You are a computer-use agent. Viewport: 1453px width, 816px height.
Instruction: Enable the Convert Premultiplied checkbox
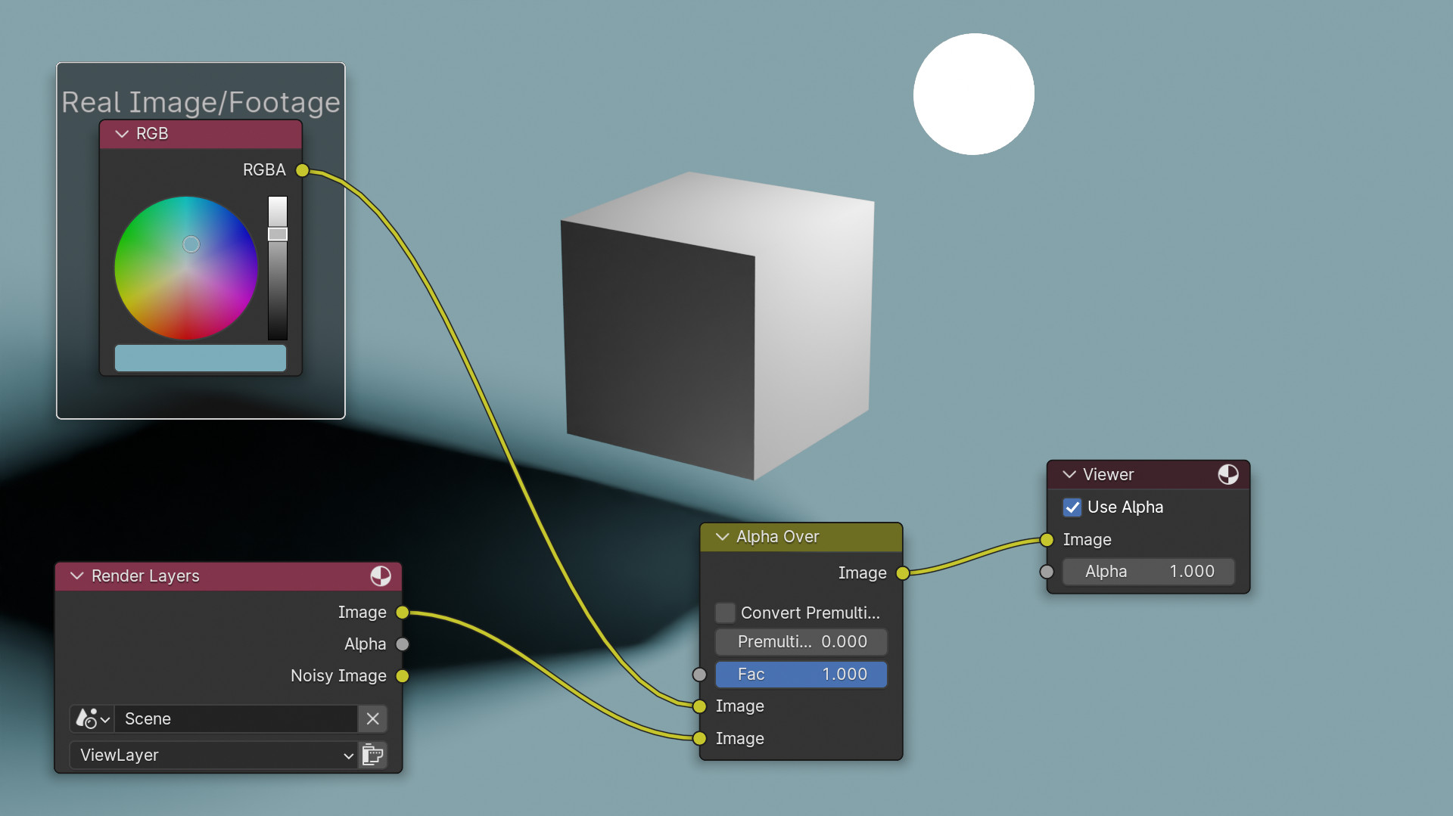click(725, 613)
